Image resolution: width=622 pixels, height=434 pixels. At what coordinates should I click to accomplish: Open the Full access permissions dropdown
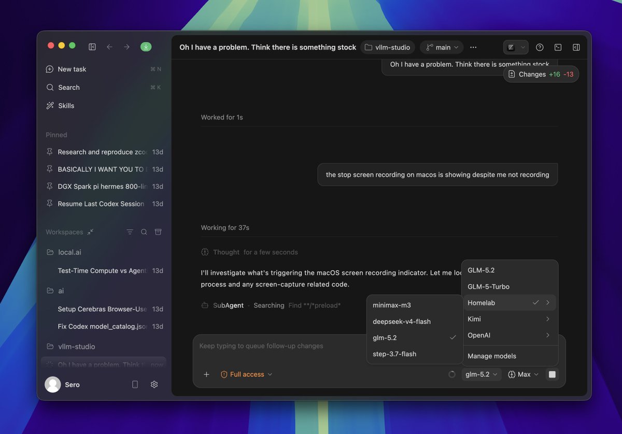(247, 374)
